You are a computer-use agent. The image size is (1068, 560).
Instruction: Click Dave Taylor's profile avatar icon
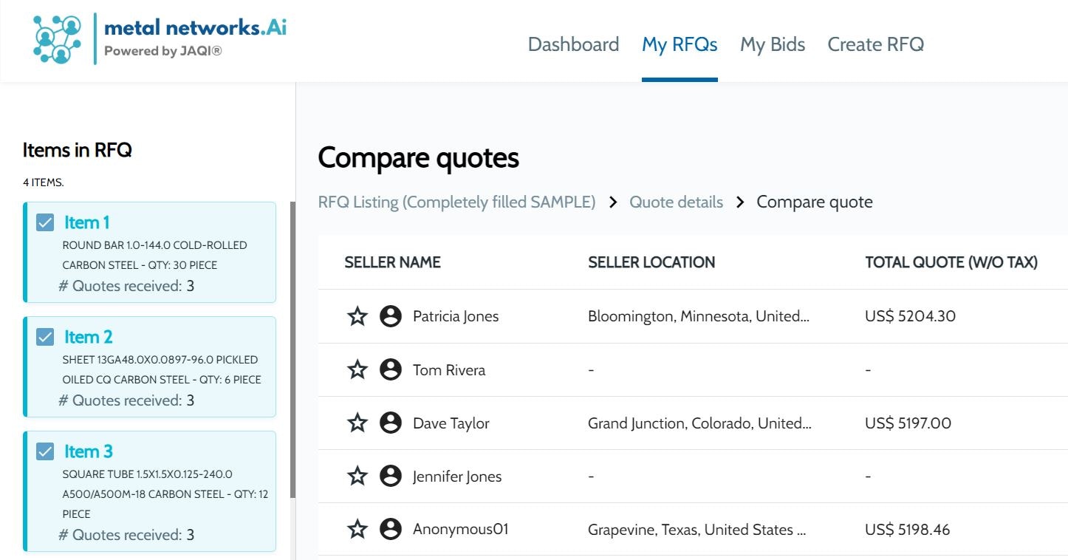pyautogui.click(x=391, y=423)
